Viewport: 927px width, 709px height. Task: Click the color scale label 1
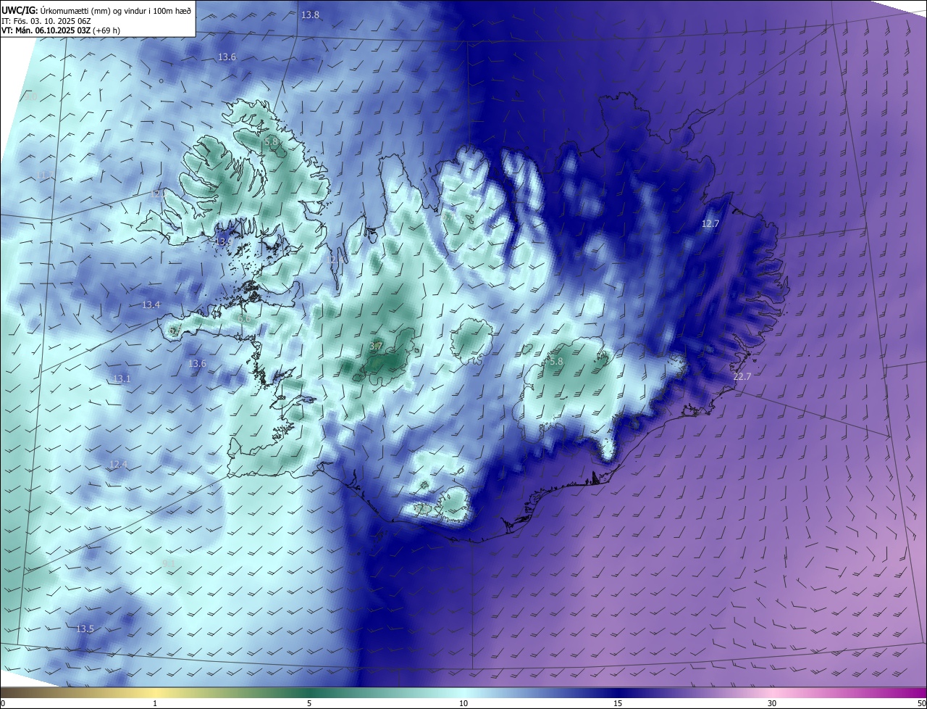[155, 703]
